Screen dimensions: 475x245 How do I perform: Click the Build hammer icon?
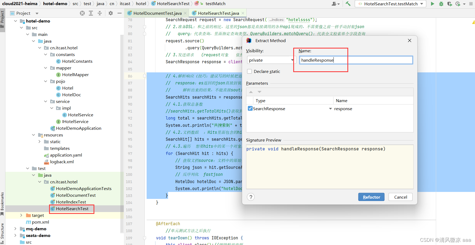tap(348, 4)
